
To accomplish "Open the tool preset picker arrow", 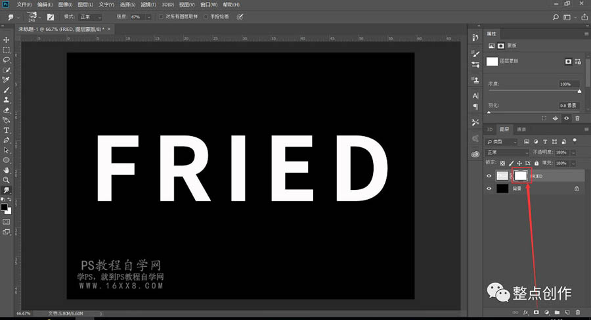I will (x=18, y=17).
